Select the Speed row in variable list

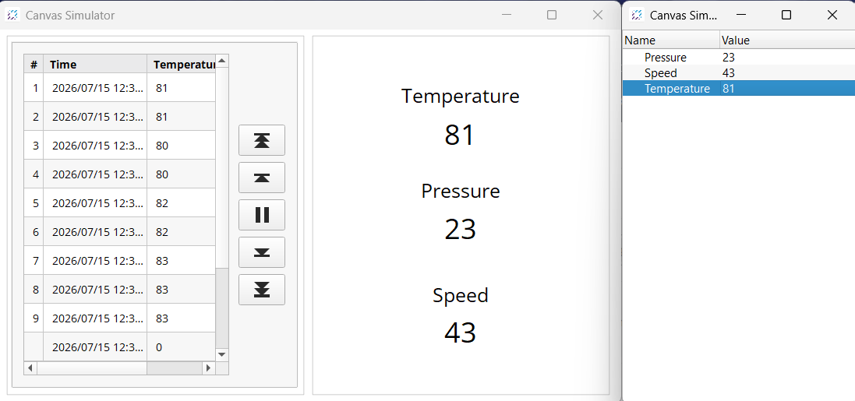tap(739, 73)
